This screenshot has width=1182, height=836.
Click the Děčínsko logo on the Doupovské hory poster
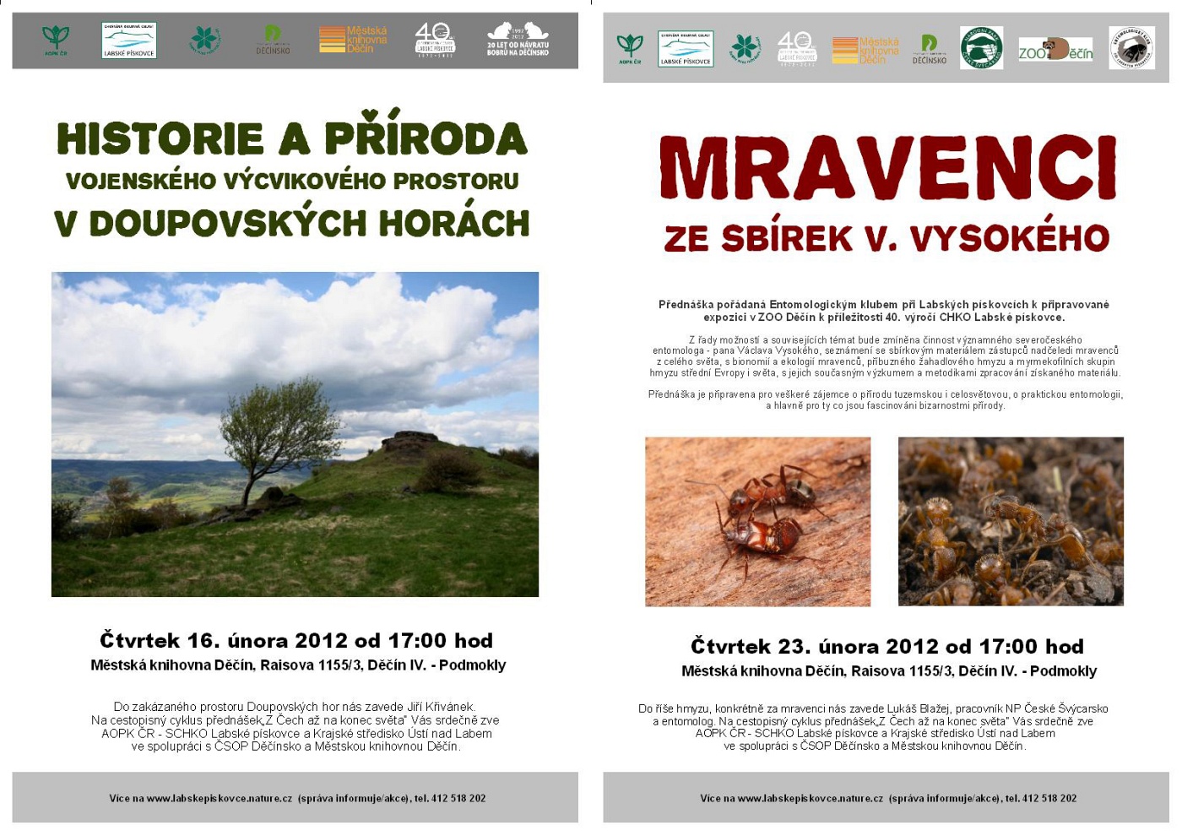coord(273,40)
